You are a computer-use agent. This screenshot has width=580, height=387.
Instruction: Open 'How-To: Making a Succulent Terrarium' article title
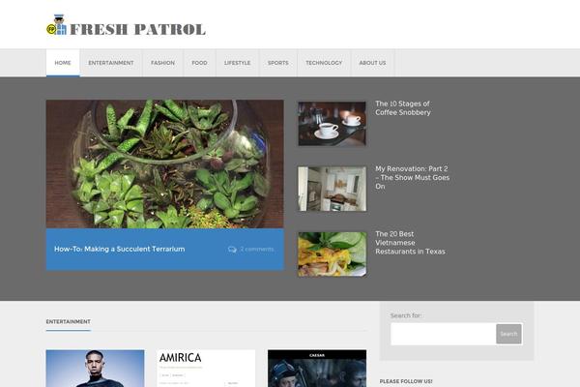click(120, 249)
